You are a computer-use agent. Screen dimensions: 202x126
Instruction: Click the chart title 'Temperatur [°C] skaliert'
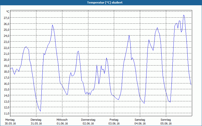105,3
